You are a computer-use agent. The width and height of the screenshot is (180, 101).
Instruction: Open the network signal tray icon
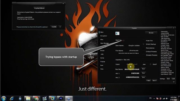(x=164, y=98)
